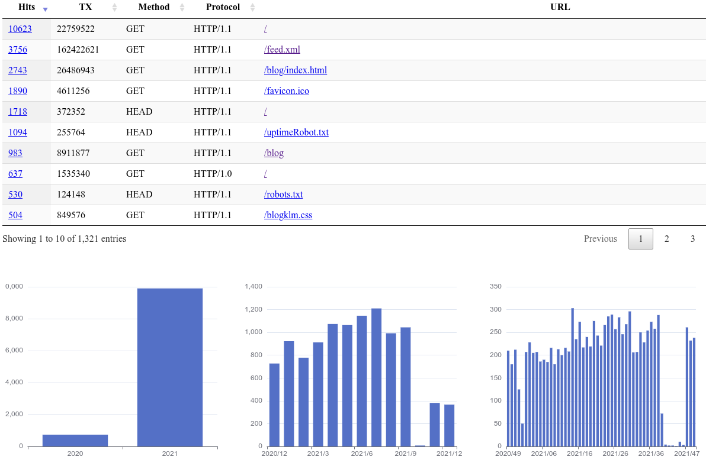Click the Hits column sort arrow

[x=45, y=8]
